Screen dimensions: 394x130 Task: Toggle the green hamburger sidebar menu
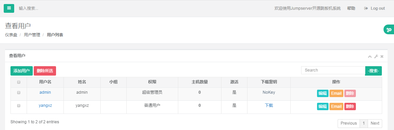(x=9, y=8)
